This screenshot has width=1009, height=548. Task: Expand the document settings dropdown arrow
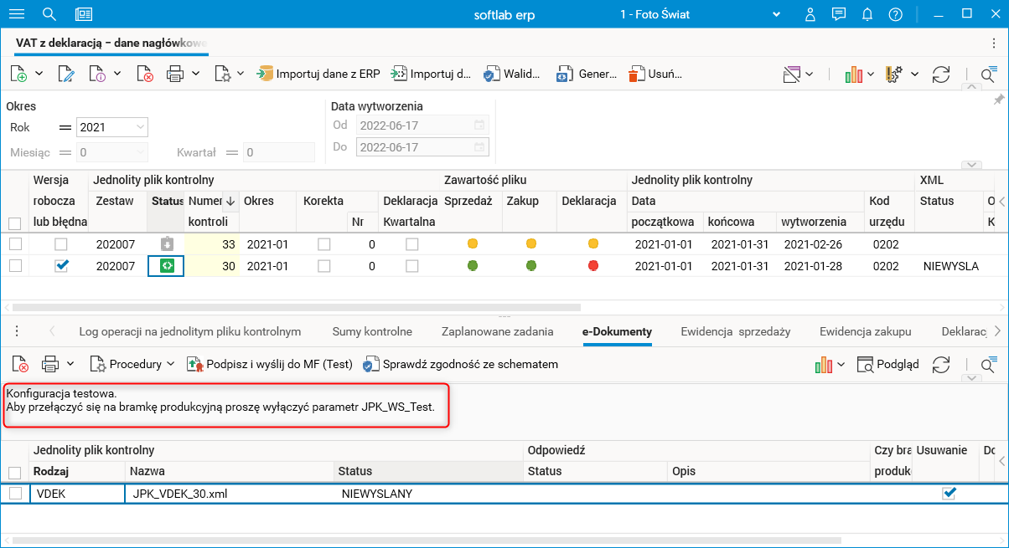tap(240, 74)
